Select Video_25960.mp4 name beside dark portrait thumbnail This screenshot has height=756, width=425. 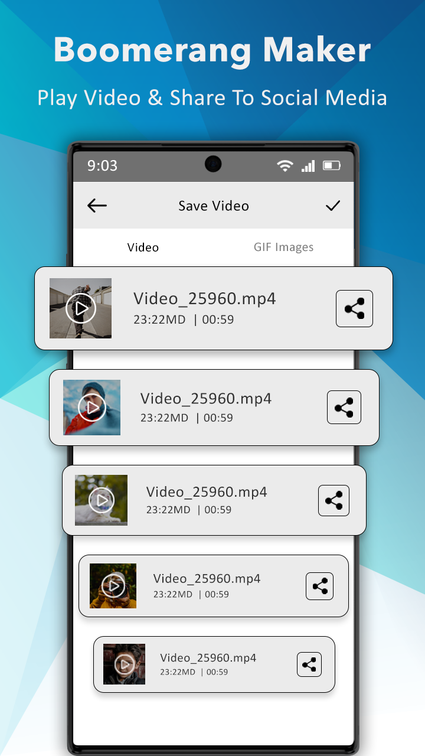(x=208, y=658)
